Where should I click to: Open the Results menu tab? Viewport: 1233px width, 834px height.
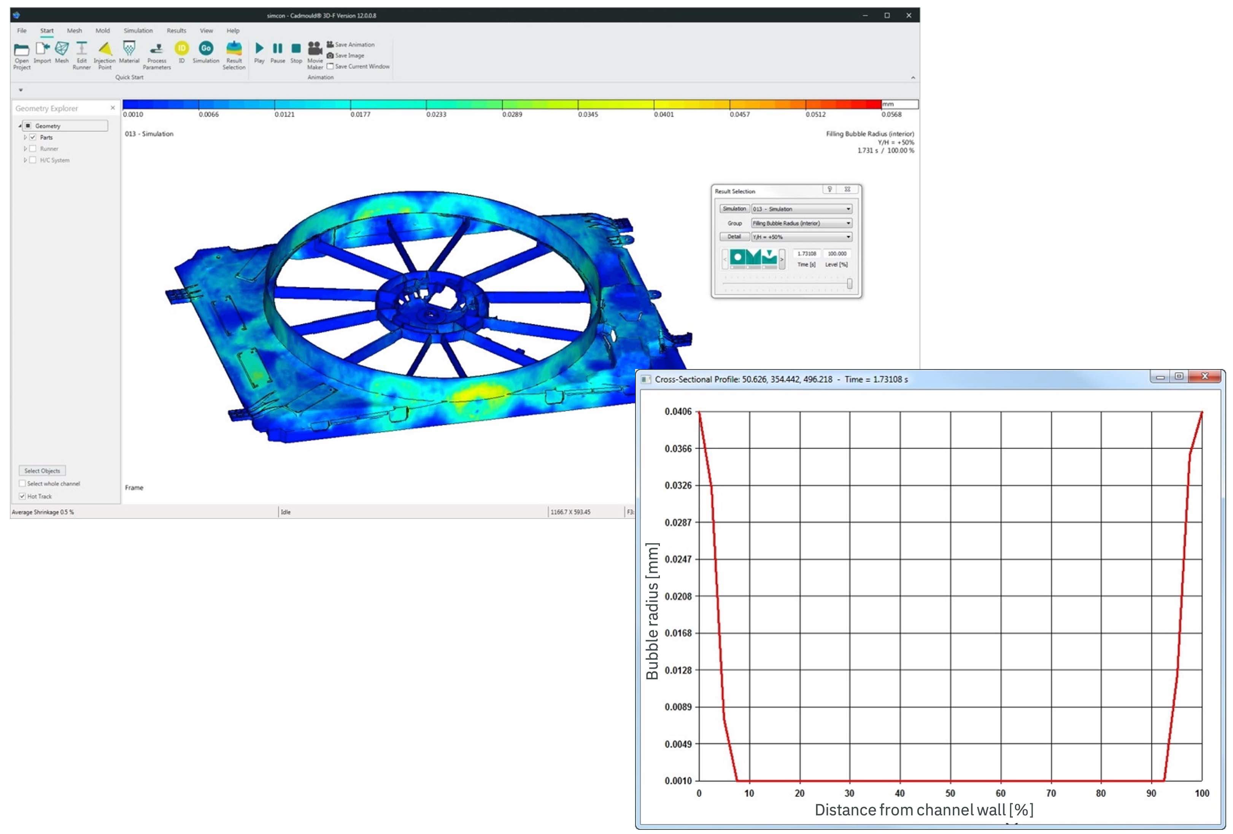[x=176, y=31]
